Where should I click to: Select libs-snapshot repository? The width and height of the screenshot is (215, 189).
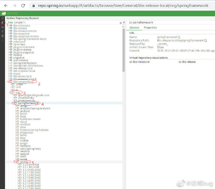[x=21, y=33]
